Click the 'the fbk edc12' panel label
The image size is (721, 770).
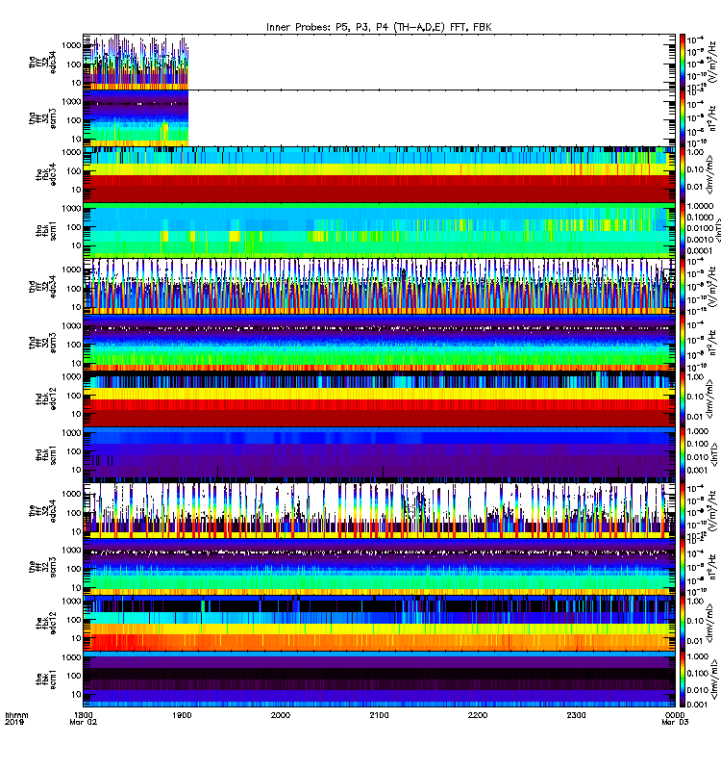click(45, 623)
